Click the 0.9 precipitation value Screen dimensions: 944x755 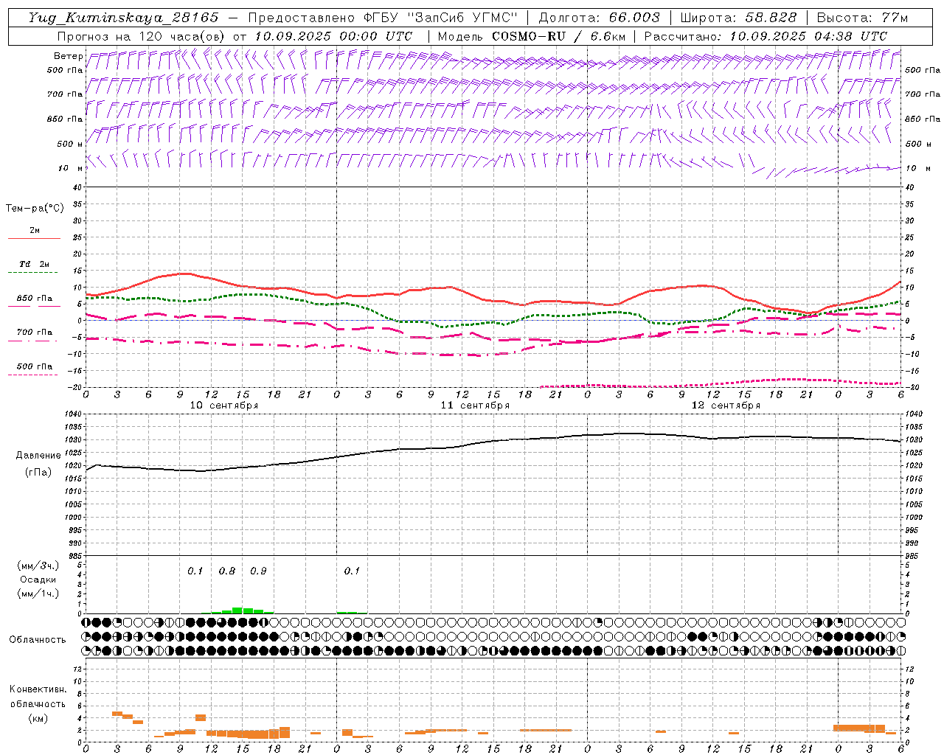[x=258, y=571]
